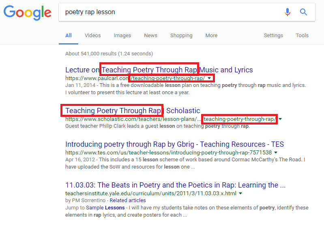Click the Related articles link
Image resolution: width=324 pixels, height=228 pixels.
(x=128, y=201)
